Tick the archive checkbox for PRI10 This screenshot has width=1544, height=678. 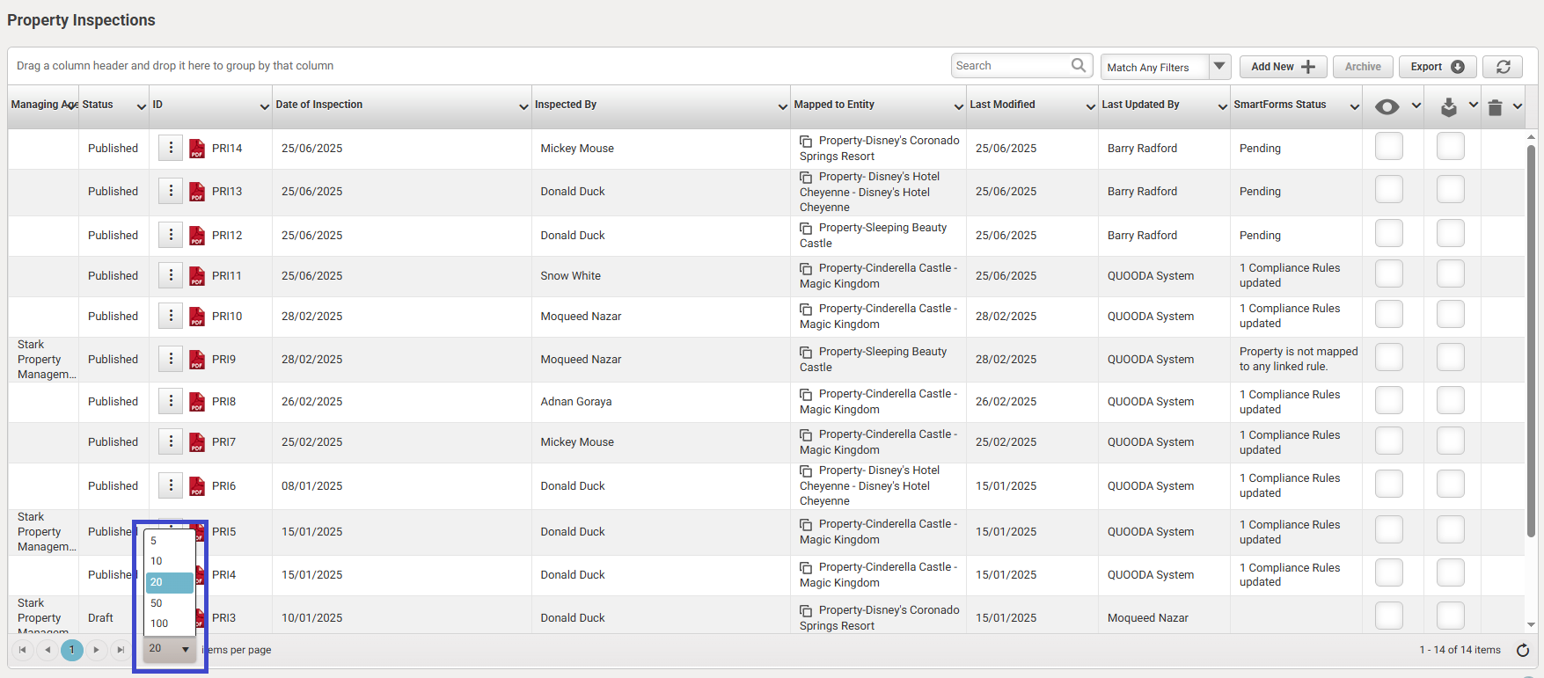[x=1451, y=314]
